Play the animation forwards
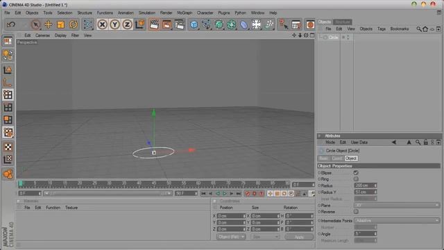444x250 pixels. [x=224, y=193]
